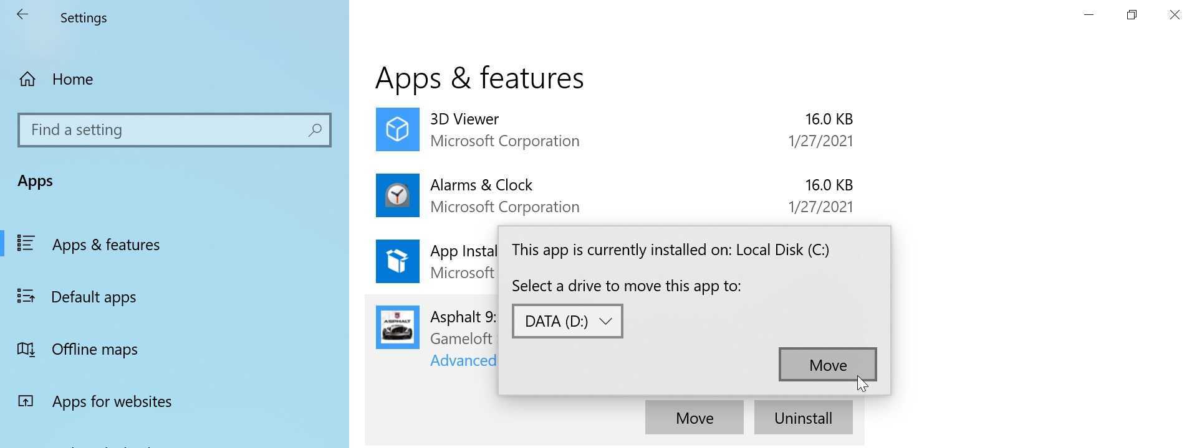Close the Settings window
The height and width of the screenshot is (448, 1197).
point(1175,15)
